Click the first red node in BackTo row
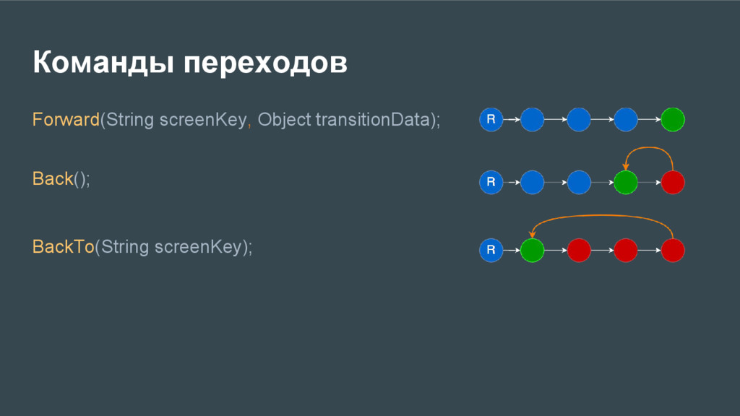Screen dimensions: 740x416 point(579,250)
